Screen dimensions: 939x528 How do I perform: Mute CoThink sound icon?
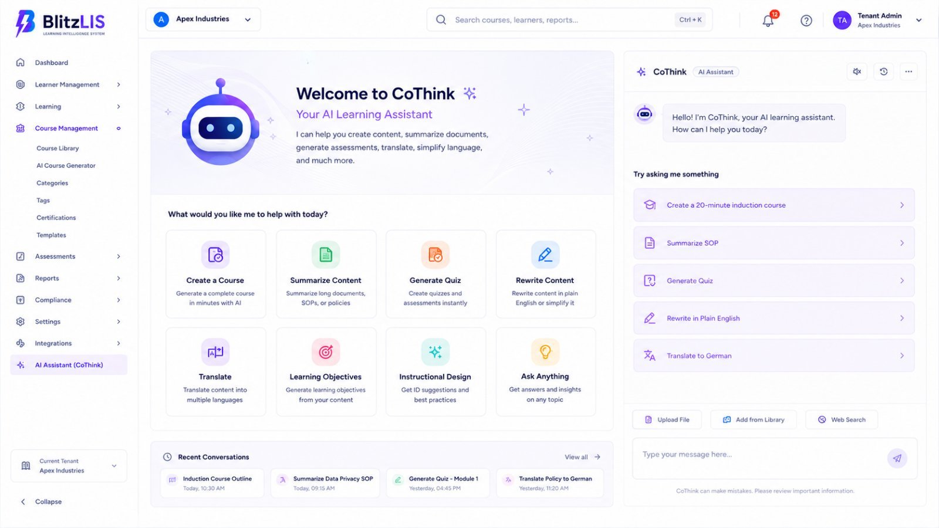click(x=857, y=72)
